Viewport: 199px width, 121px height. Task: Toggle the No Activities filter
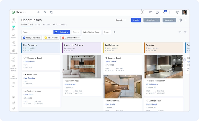51,38
